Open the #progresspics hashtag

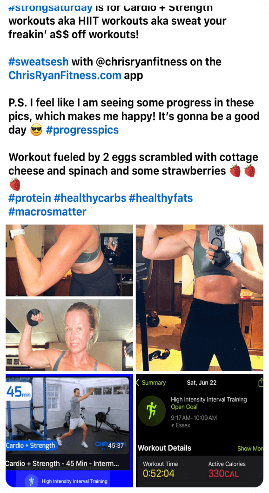click(82, 130)
